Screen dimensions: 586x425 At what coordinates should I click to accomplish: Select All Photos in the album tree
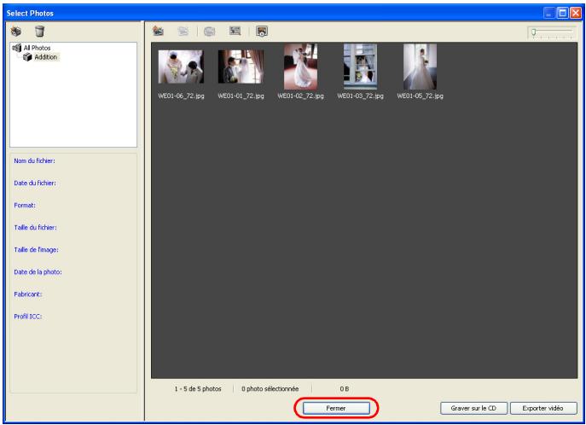tap(37, 48)
